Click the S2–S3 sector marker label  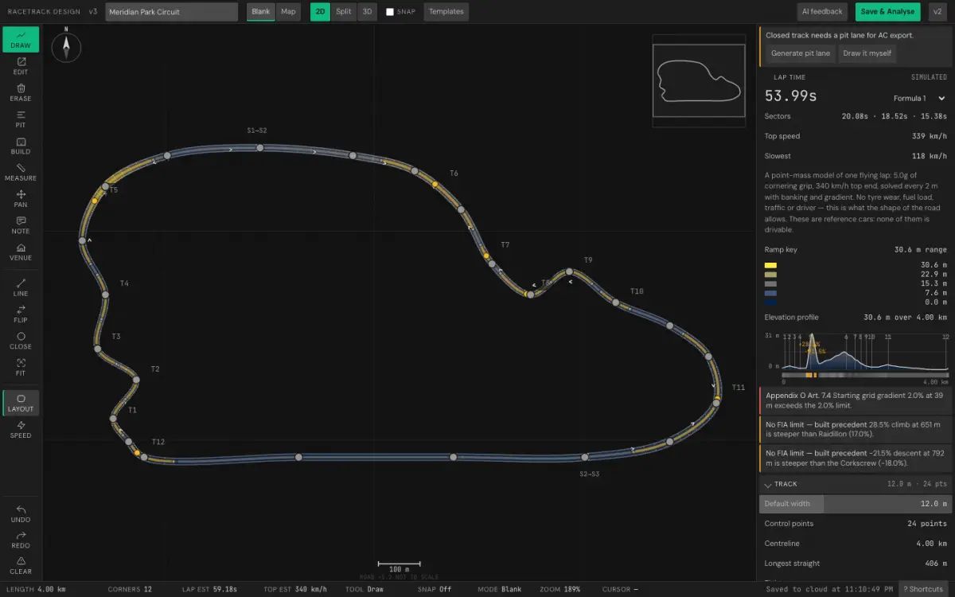590,474
